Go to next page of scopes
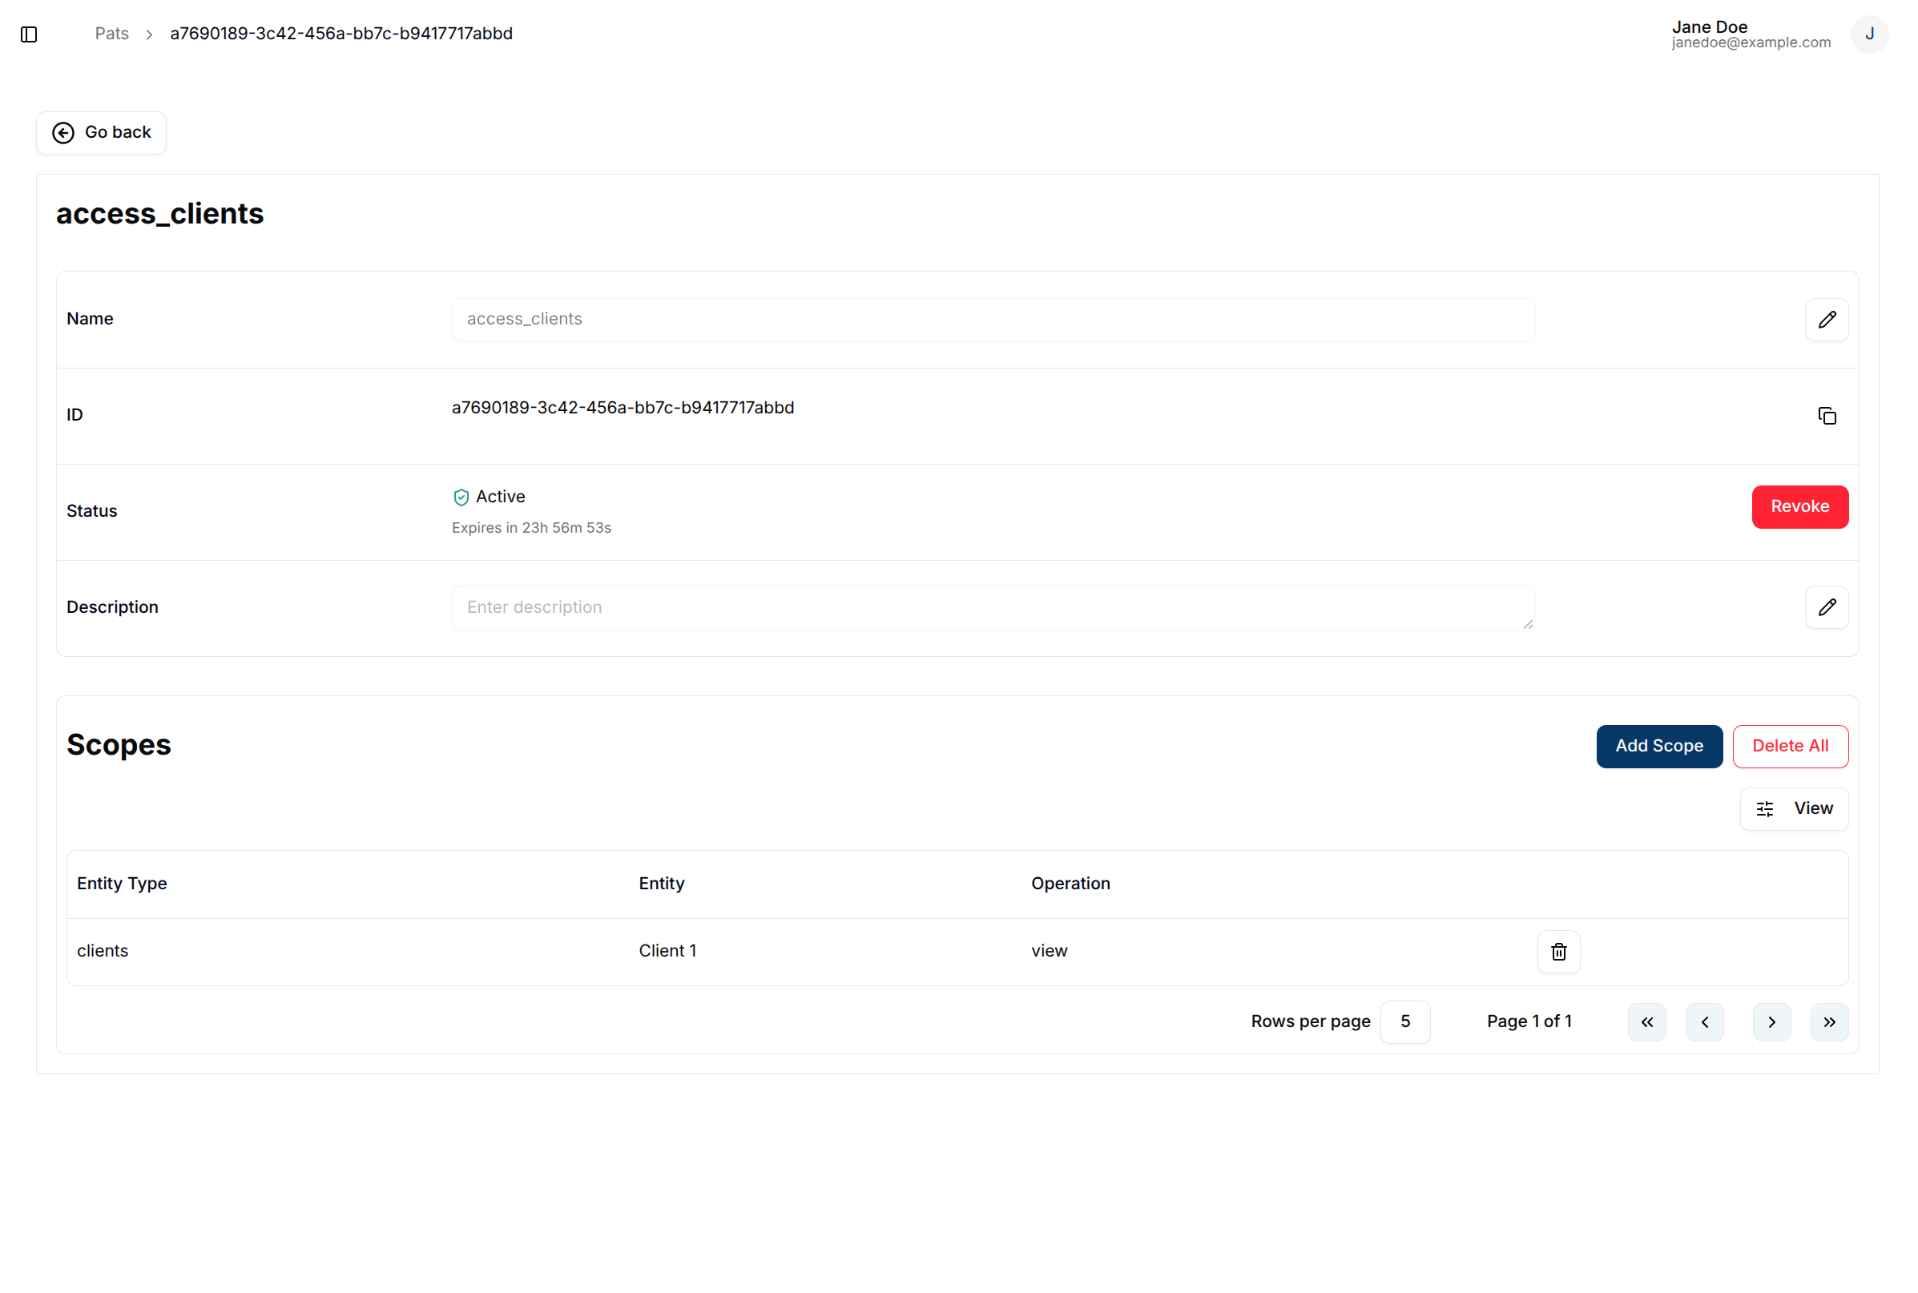 tap(1771, 1021)
